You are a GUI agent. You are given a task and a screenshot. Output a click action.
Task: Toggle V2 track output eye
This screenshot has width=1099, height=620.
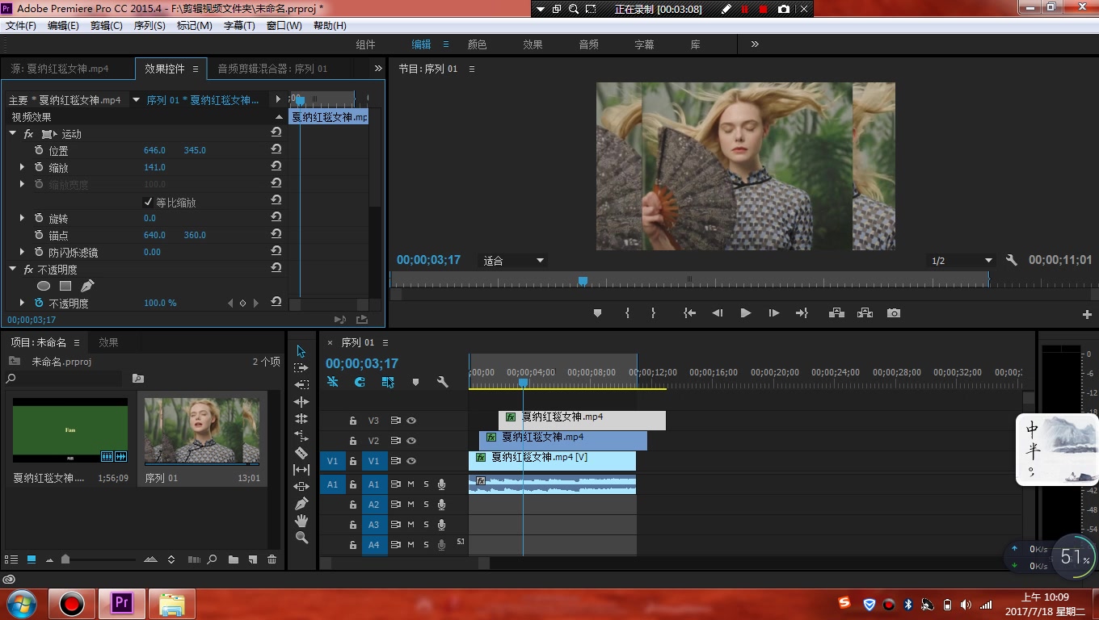411,441
